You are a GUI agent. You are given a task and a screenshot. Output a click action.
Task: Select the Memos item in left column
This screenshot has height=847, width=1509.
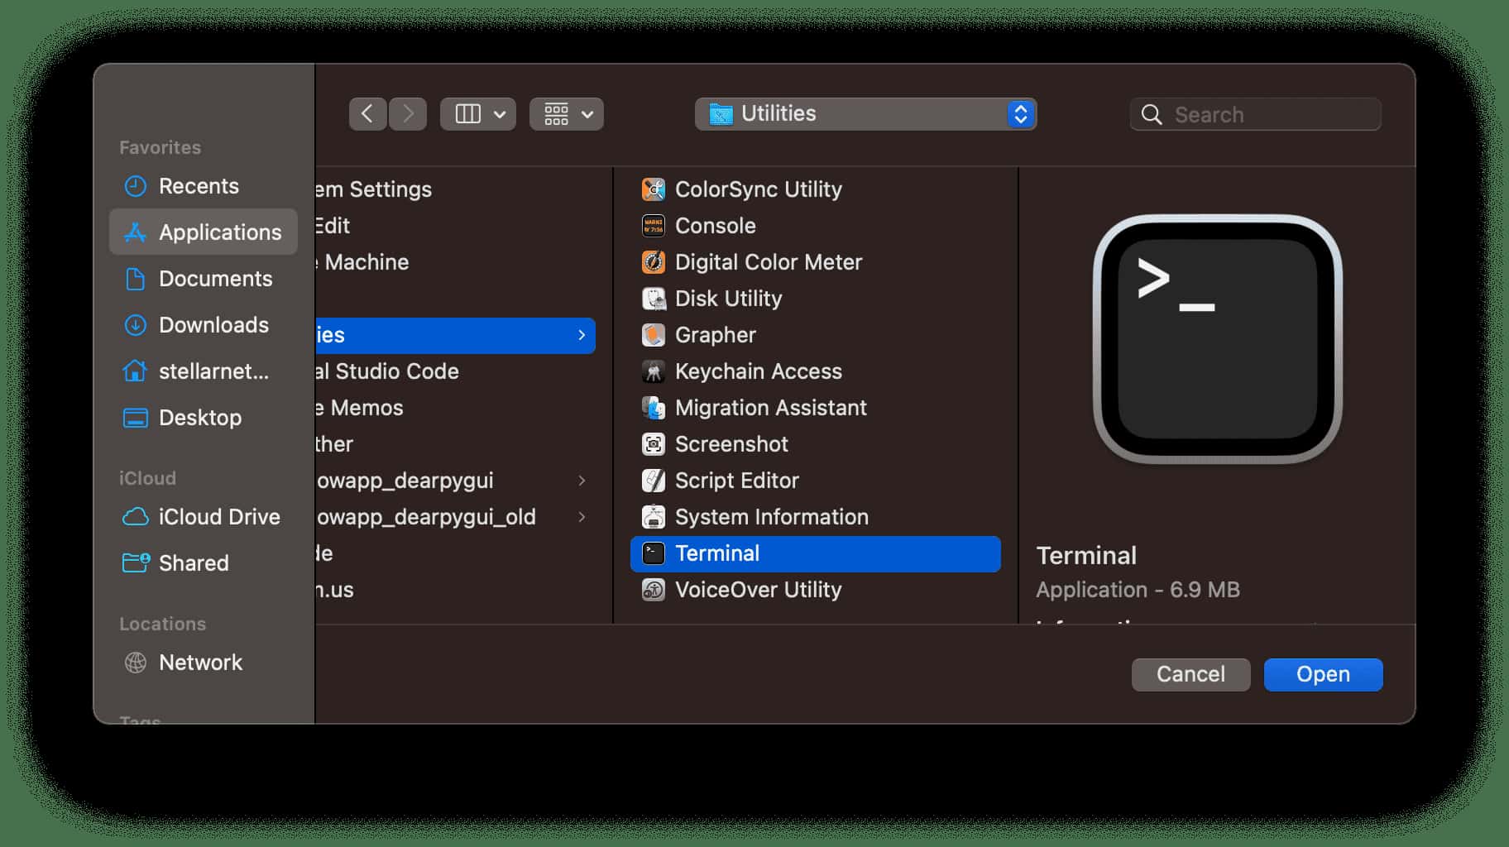pos(455,408)
